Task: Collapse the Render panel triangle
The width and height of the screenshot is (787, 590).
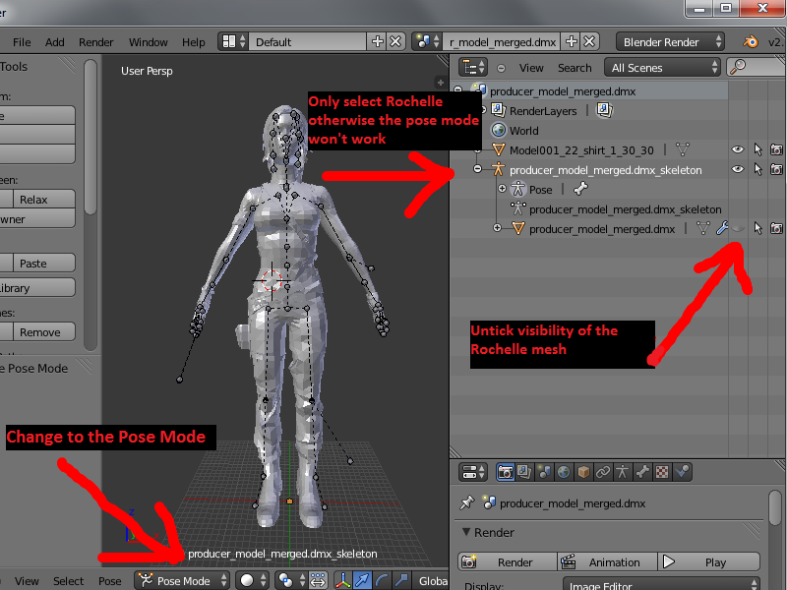Action: click(x=465, y=532)
